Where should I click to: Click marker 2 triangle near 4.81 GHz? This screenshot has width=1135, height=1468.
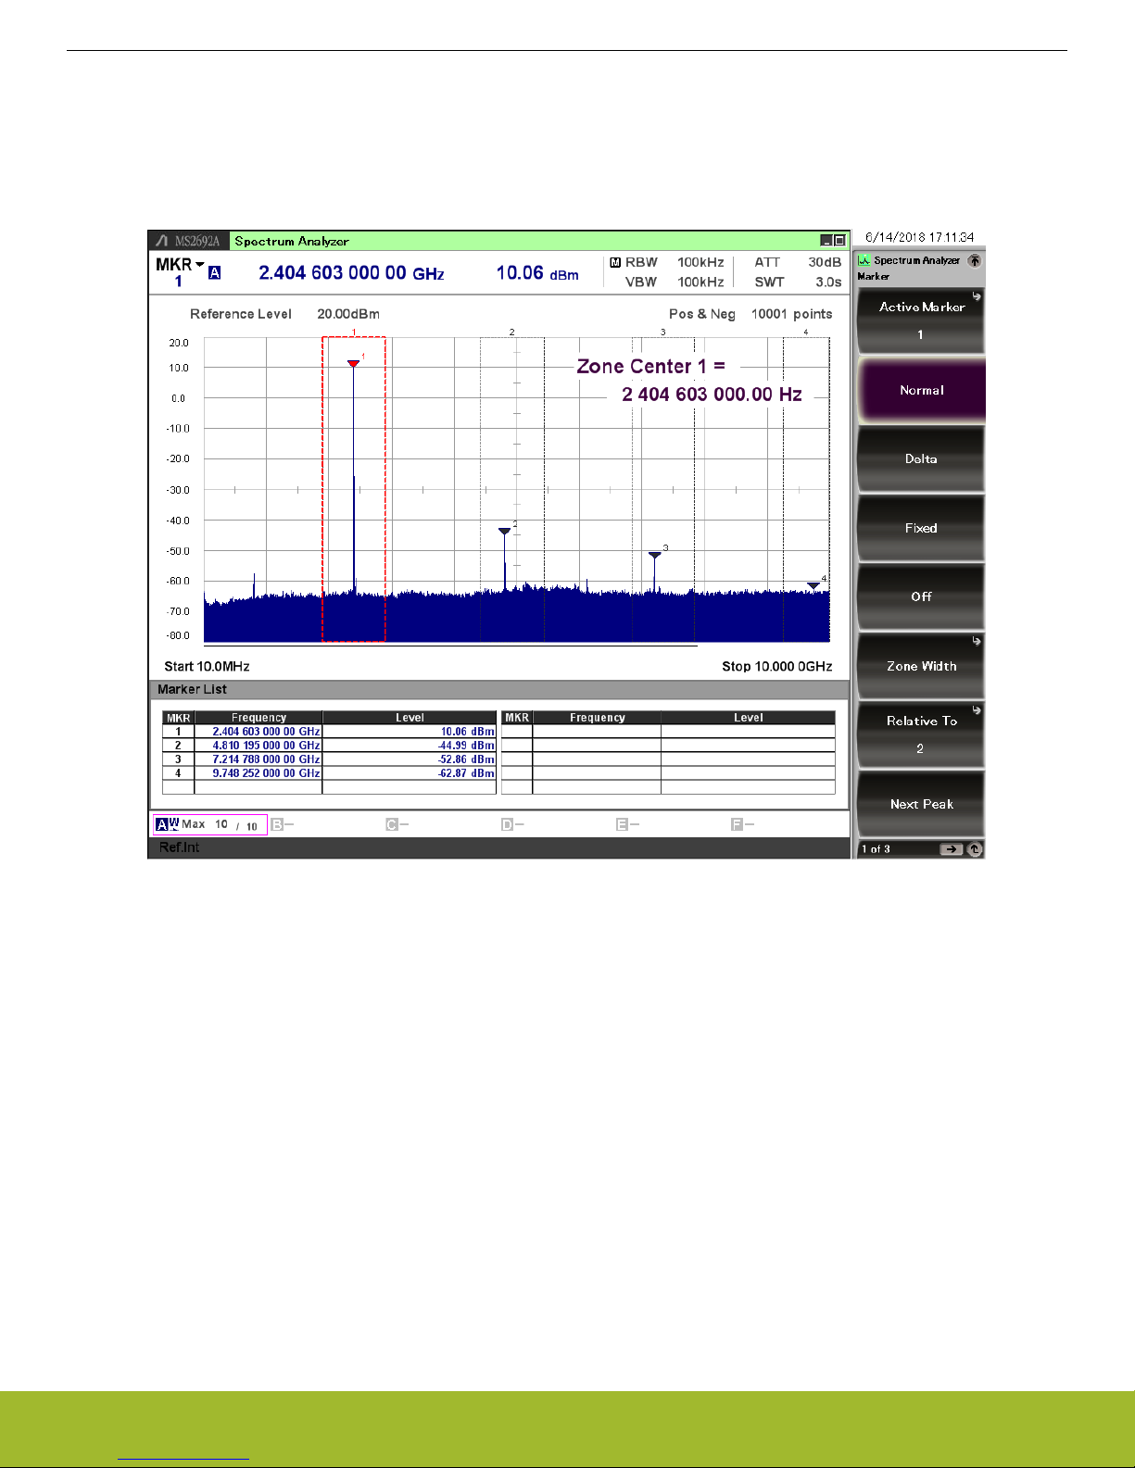click(x=504, y=532)
